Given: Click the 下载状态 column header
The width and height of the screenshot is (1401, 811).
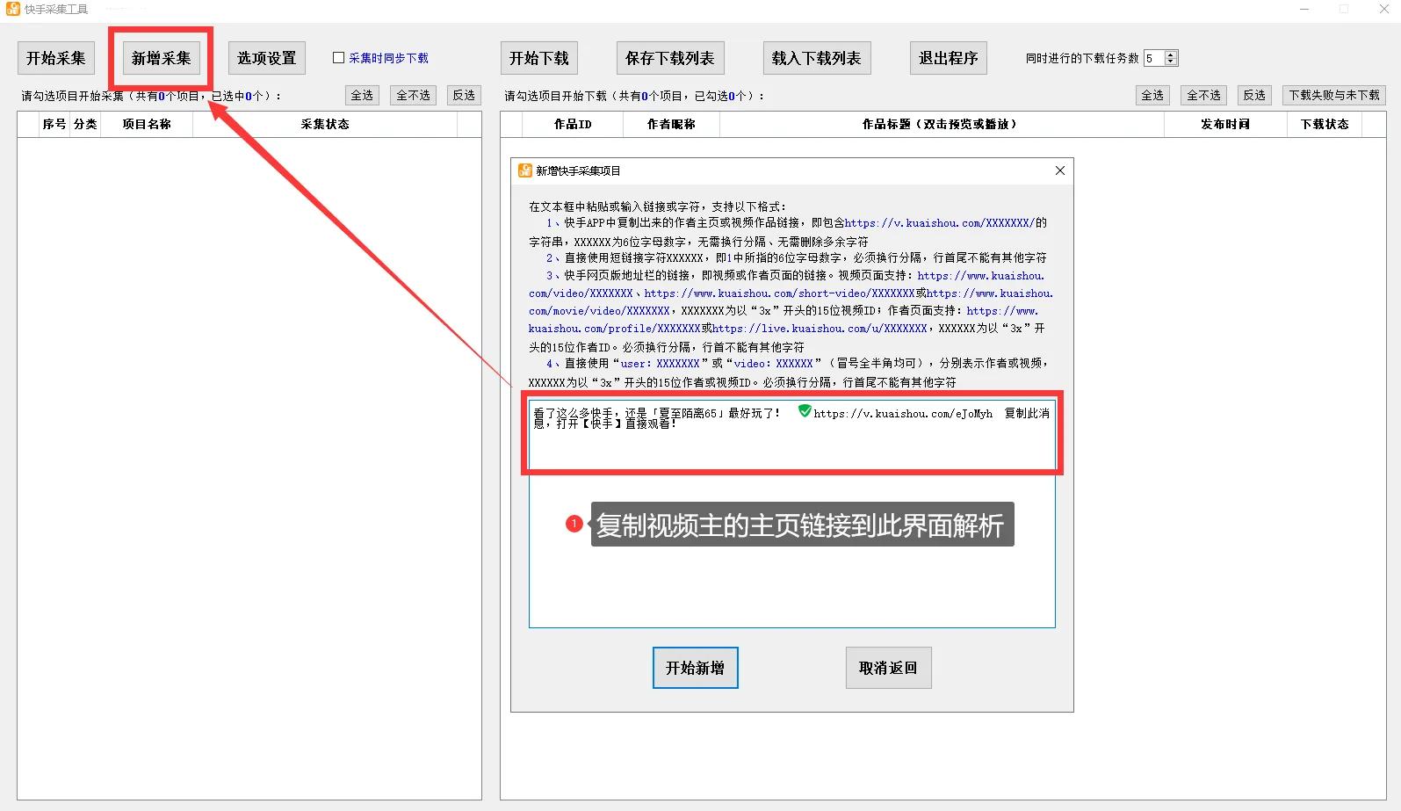Looking at the screenshot, I should [x=1325, y=124].
